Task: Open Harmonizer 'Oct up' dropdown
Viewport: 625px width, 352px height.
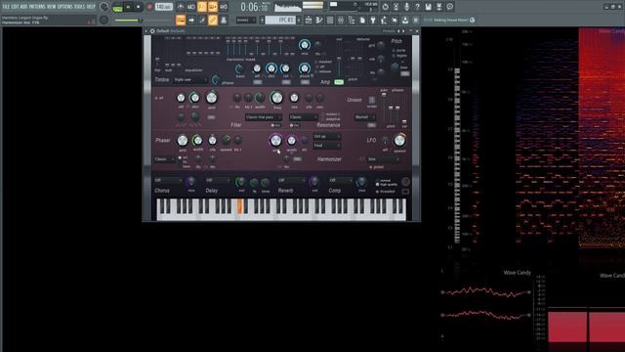Action: 326,137
